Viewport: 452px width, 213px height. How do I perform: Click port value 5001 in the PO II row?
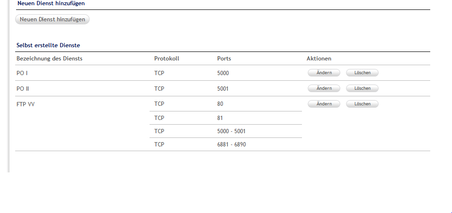[223, 88]
